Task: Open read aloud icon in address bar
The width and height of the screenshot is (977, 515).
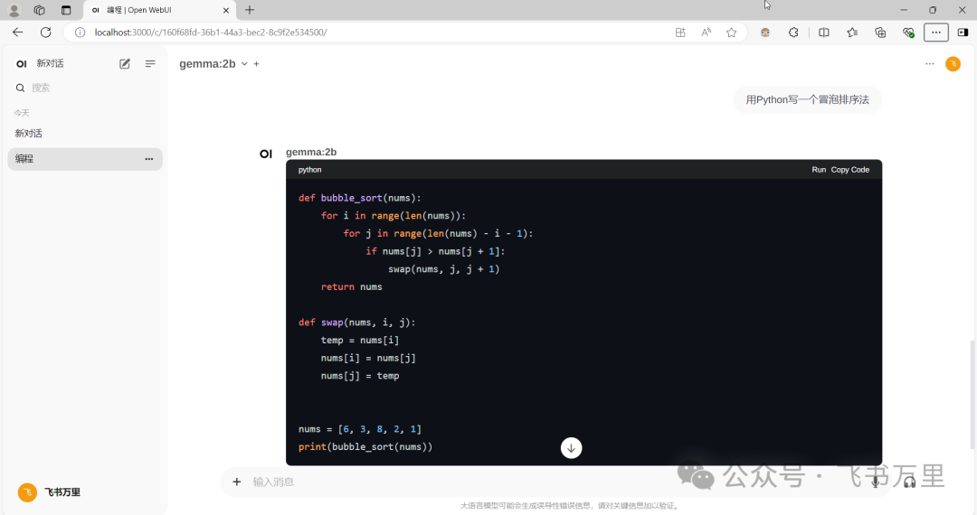Action: [x=706, y=33]
